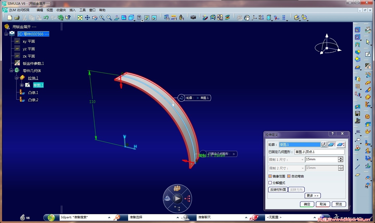Viewport: 375px width, 223px height.
Task: Click the central play button on the compass
Action: point(177,199)
